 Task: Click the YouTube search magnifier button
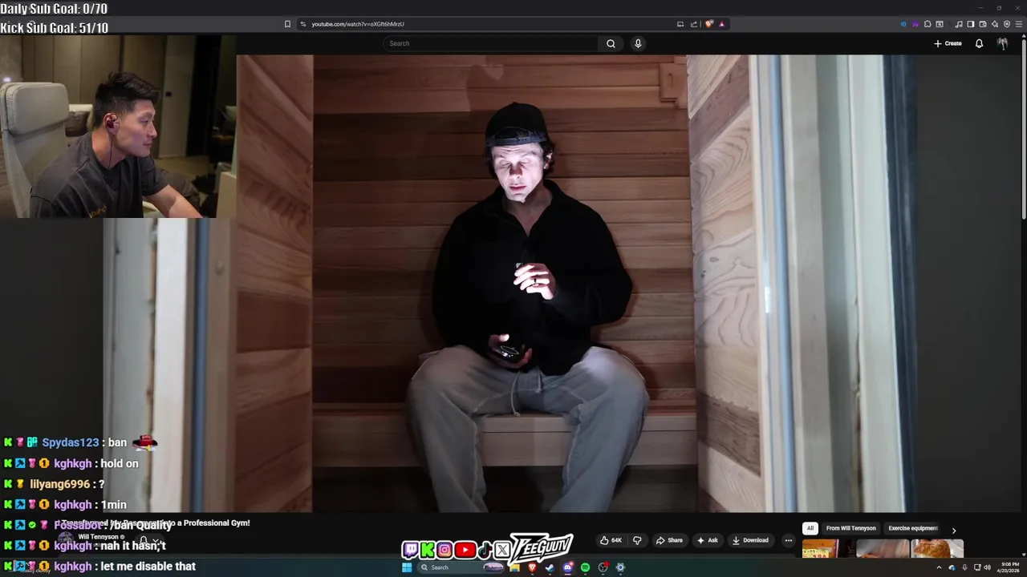click(611, 43)
